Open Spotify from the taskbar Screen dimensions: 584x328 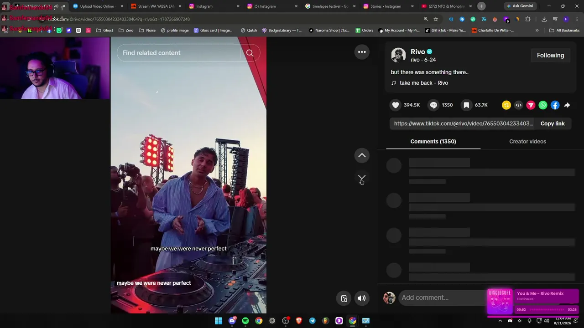(x=245, y=321)
